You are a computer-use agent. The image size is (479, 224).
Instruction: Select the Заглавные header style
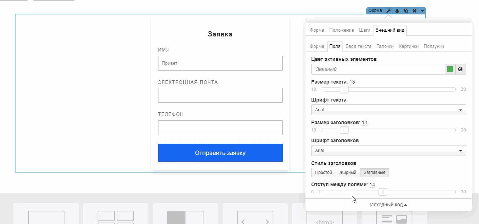coord(375,173)
